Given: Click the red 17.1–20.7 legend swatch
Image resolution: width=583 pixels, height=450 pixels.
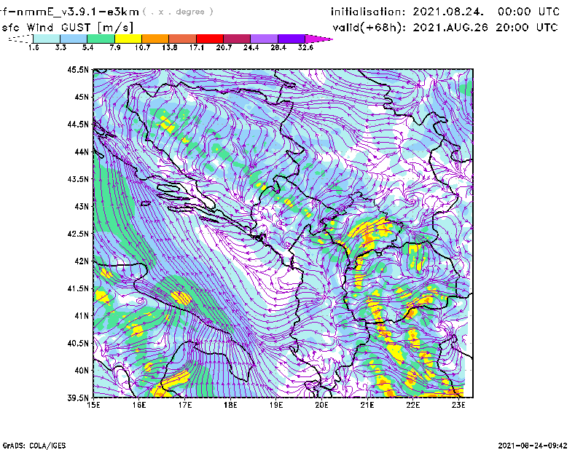Looking at the screenshot, I should click(210, 39).
